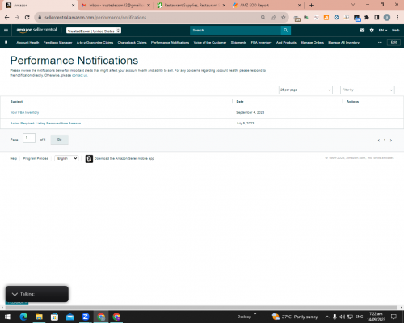Open A-to-z Guarantee Claims nav item
This screenshot has height=323, width=404.
(x=95, y=43)
